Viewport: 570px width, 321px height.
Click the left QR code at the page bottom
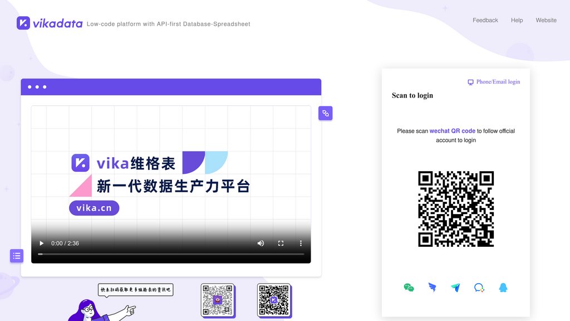pos(218,300)
